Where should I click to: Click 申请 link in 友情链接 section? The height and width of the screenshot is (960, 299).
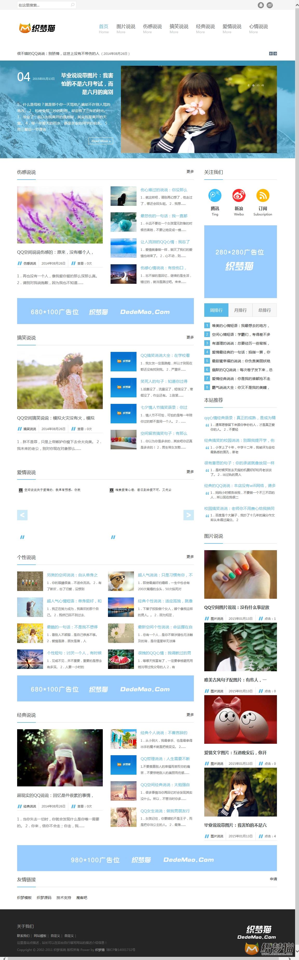[x=273, y=879]
